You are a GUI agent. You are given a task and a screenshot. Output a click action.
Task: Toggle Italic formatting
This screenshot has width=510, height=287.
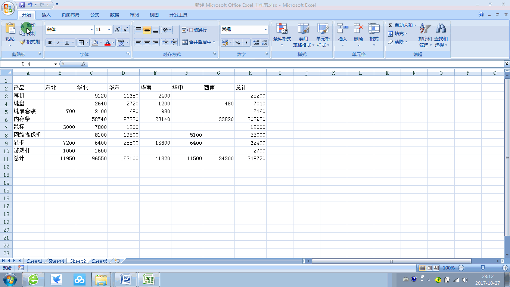coord(58,43)
